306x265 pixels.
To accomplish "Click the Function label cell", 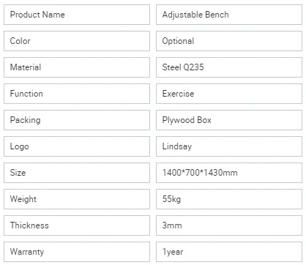I will point(77,94).
